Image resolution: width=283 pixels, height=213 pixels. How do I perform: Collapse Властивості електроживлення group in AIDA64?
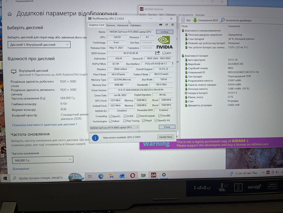coord(201,31)
